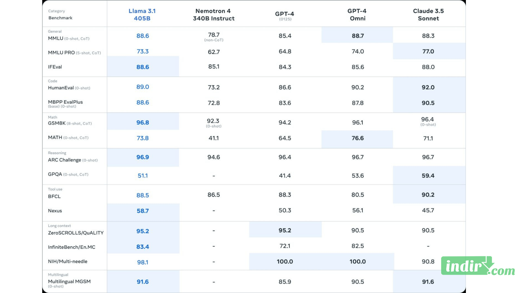Click the GPT-4 Omni column header
522x293 pixels.
pyautogui.click(x=357, y=15)
